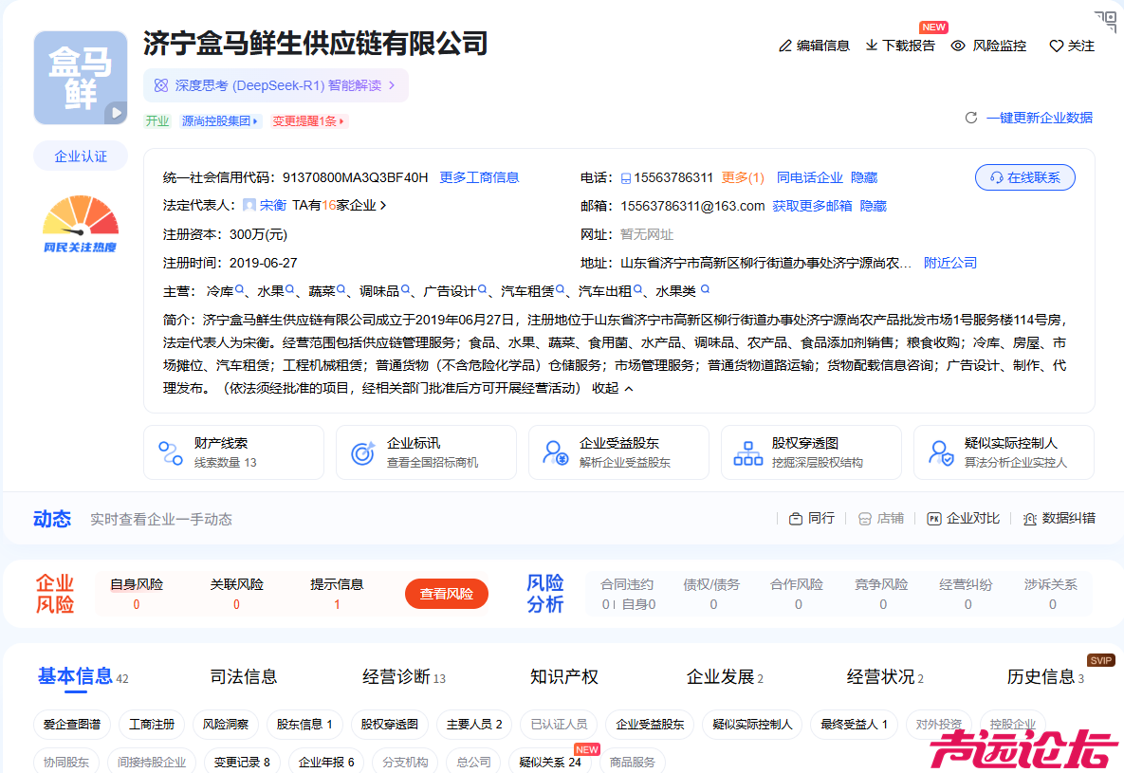Image resolution: width=1124 pixels, height=773 pixels.
Task: Expand 源尚控股集团 tag arrow
Action: (255, 121)
